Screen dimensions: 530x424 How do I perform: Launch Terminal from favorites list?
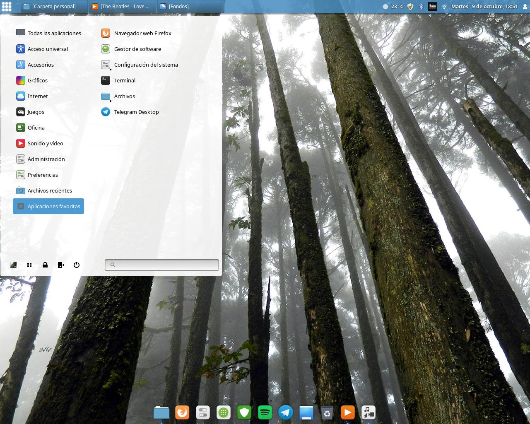(x=119, y=80)
